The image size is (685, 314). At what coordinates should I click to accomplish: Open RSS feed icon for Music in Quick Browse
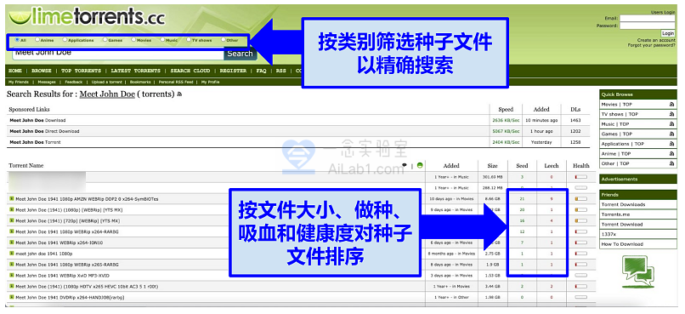coord(672,124)
